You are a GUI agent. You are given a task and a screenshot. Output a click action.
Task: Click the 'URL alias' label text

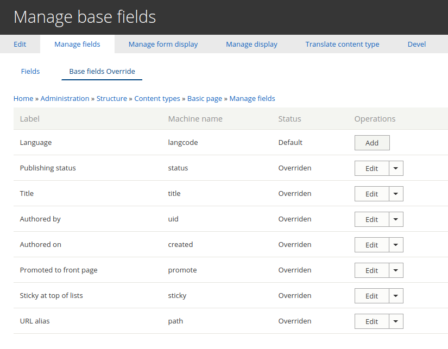(x=35, y=321)
